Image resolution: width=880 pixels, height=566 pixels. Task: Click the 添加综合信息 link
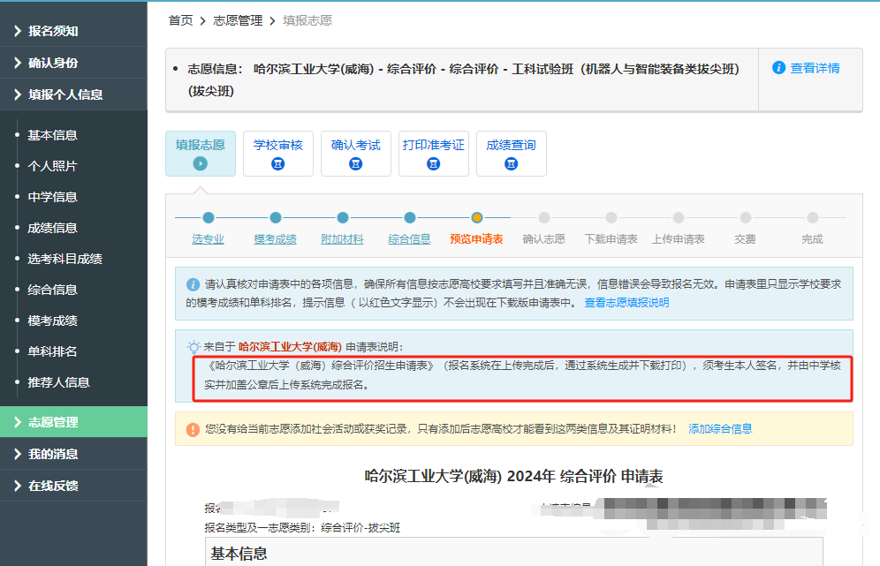pos(720,429)
